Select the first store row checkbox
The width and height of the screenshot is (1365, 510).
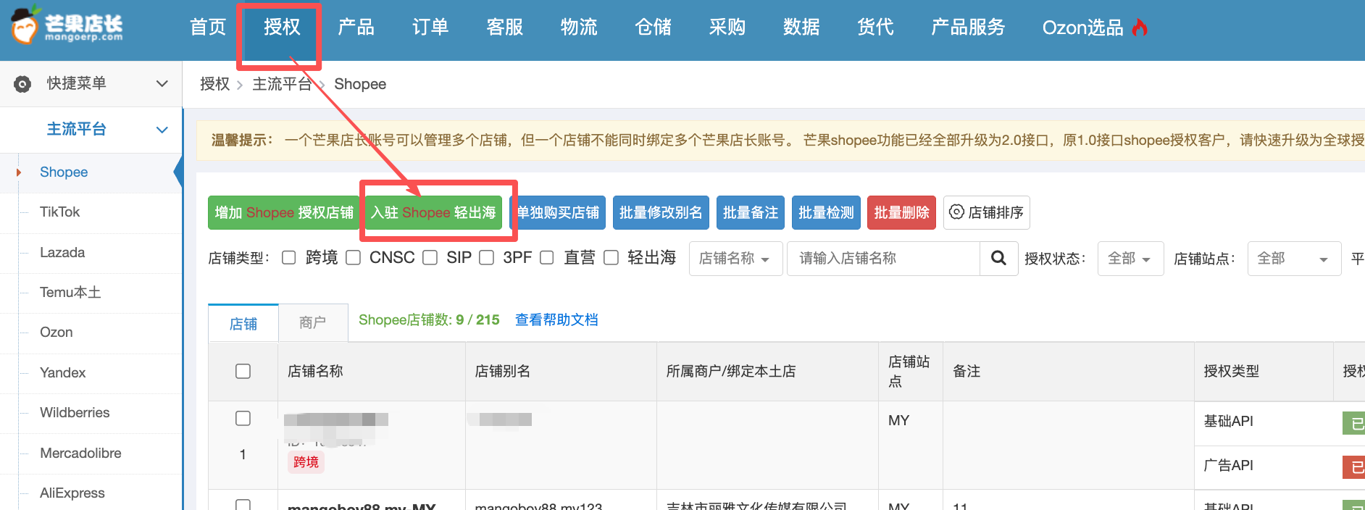(x=243, y=419)
